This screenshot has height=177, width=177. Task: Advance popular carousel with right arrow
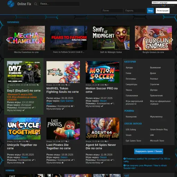tap(172, 40)
